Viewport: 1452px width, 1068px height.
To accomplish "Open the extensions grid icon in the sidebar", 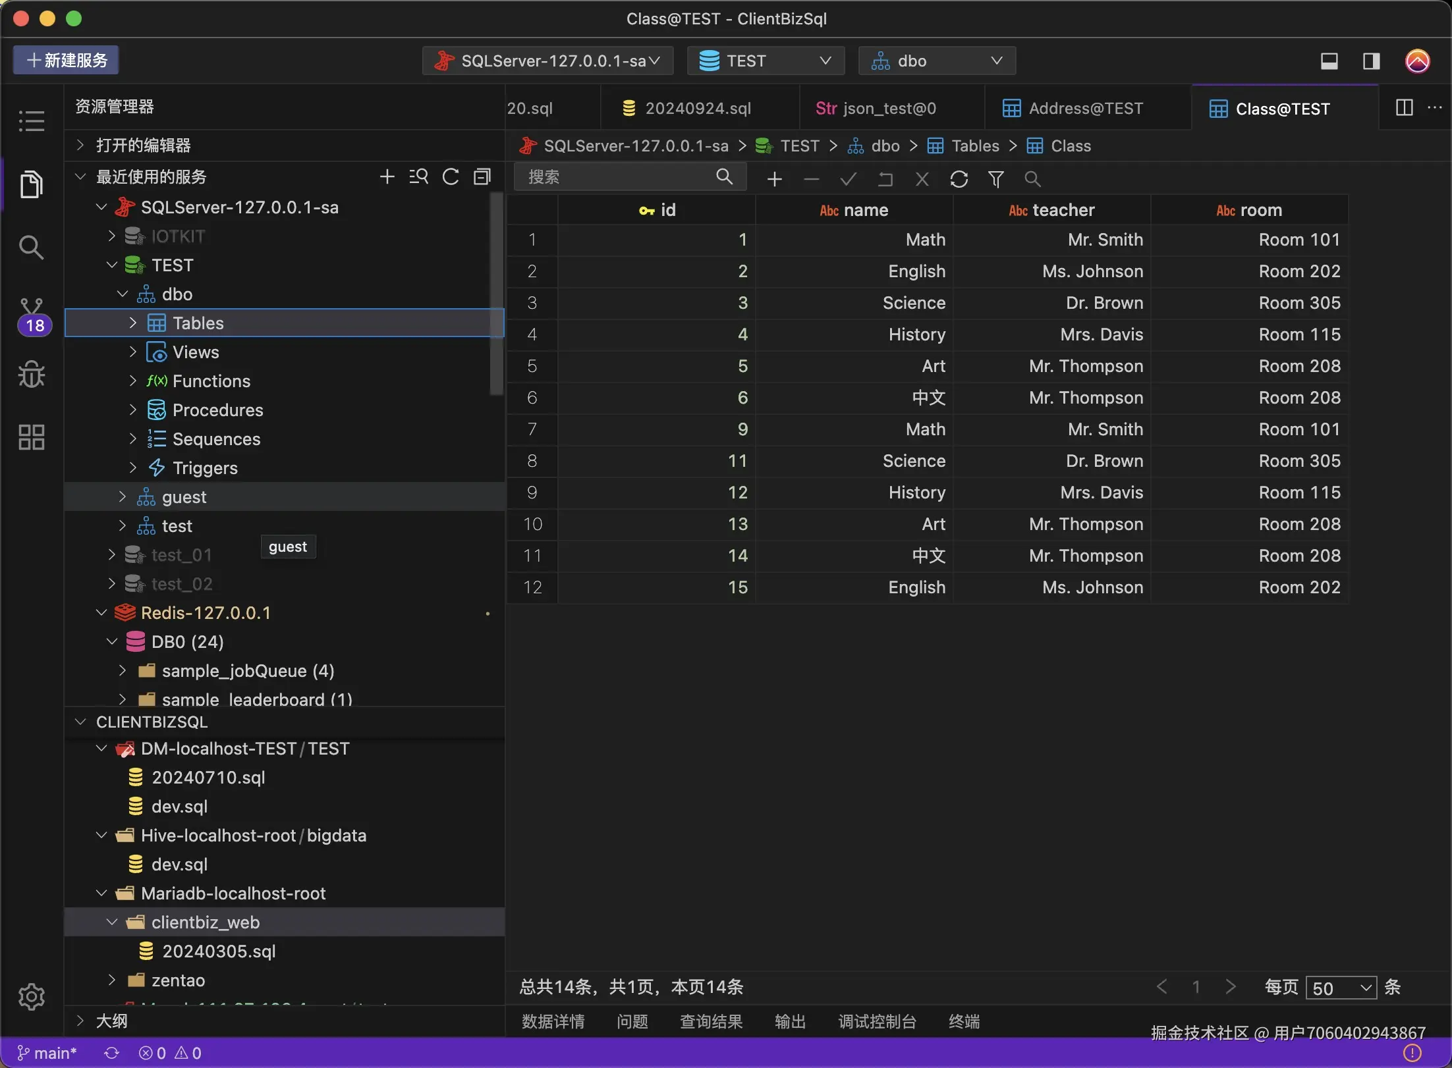I will tap(31, 437).
